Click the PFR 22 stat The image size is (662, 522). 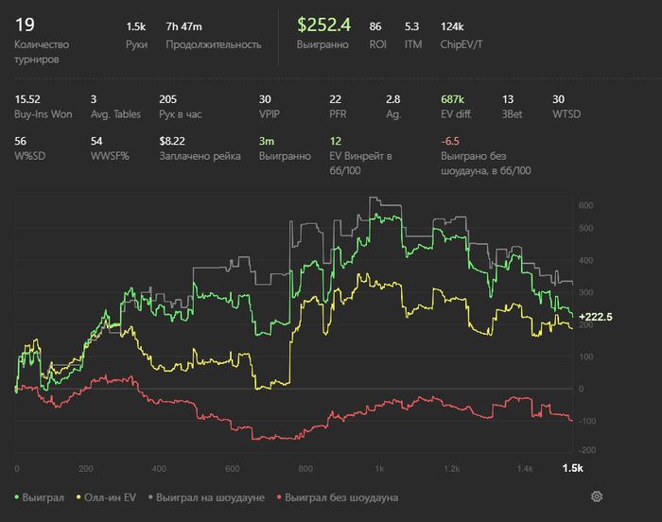[x=335, y=98]
